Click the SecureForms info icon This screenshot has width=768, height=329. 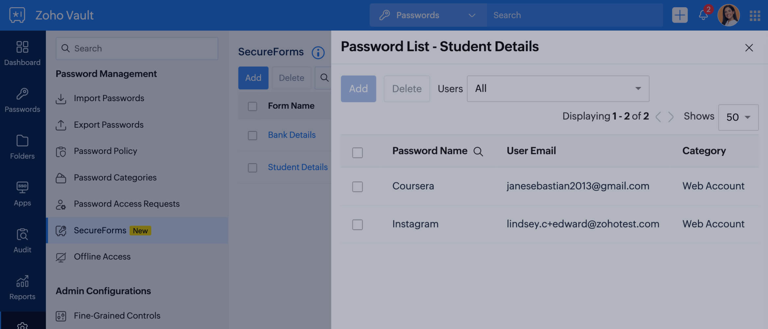coord(318,53)
